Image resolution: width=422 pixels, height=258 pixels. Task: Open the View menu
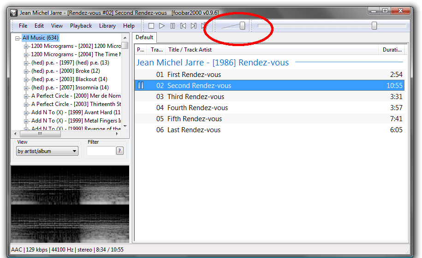pos(57,26)
